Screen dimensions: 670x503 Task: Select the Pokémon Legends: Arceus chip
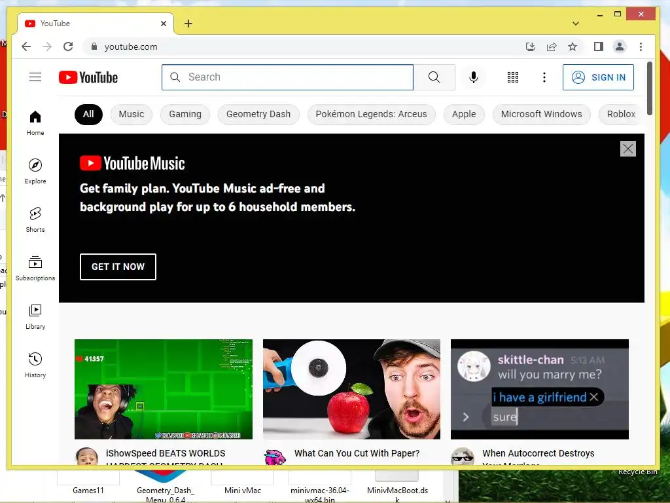click(372, 114)
